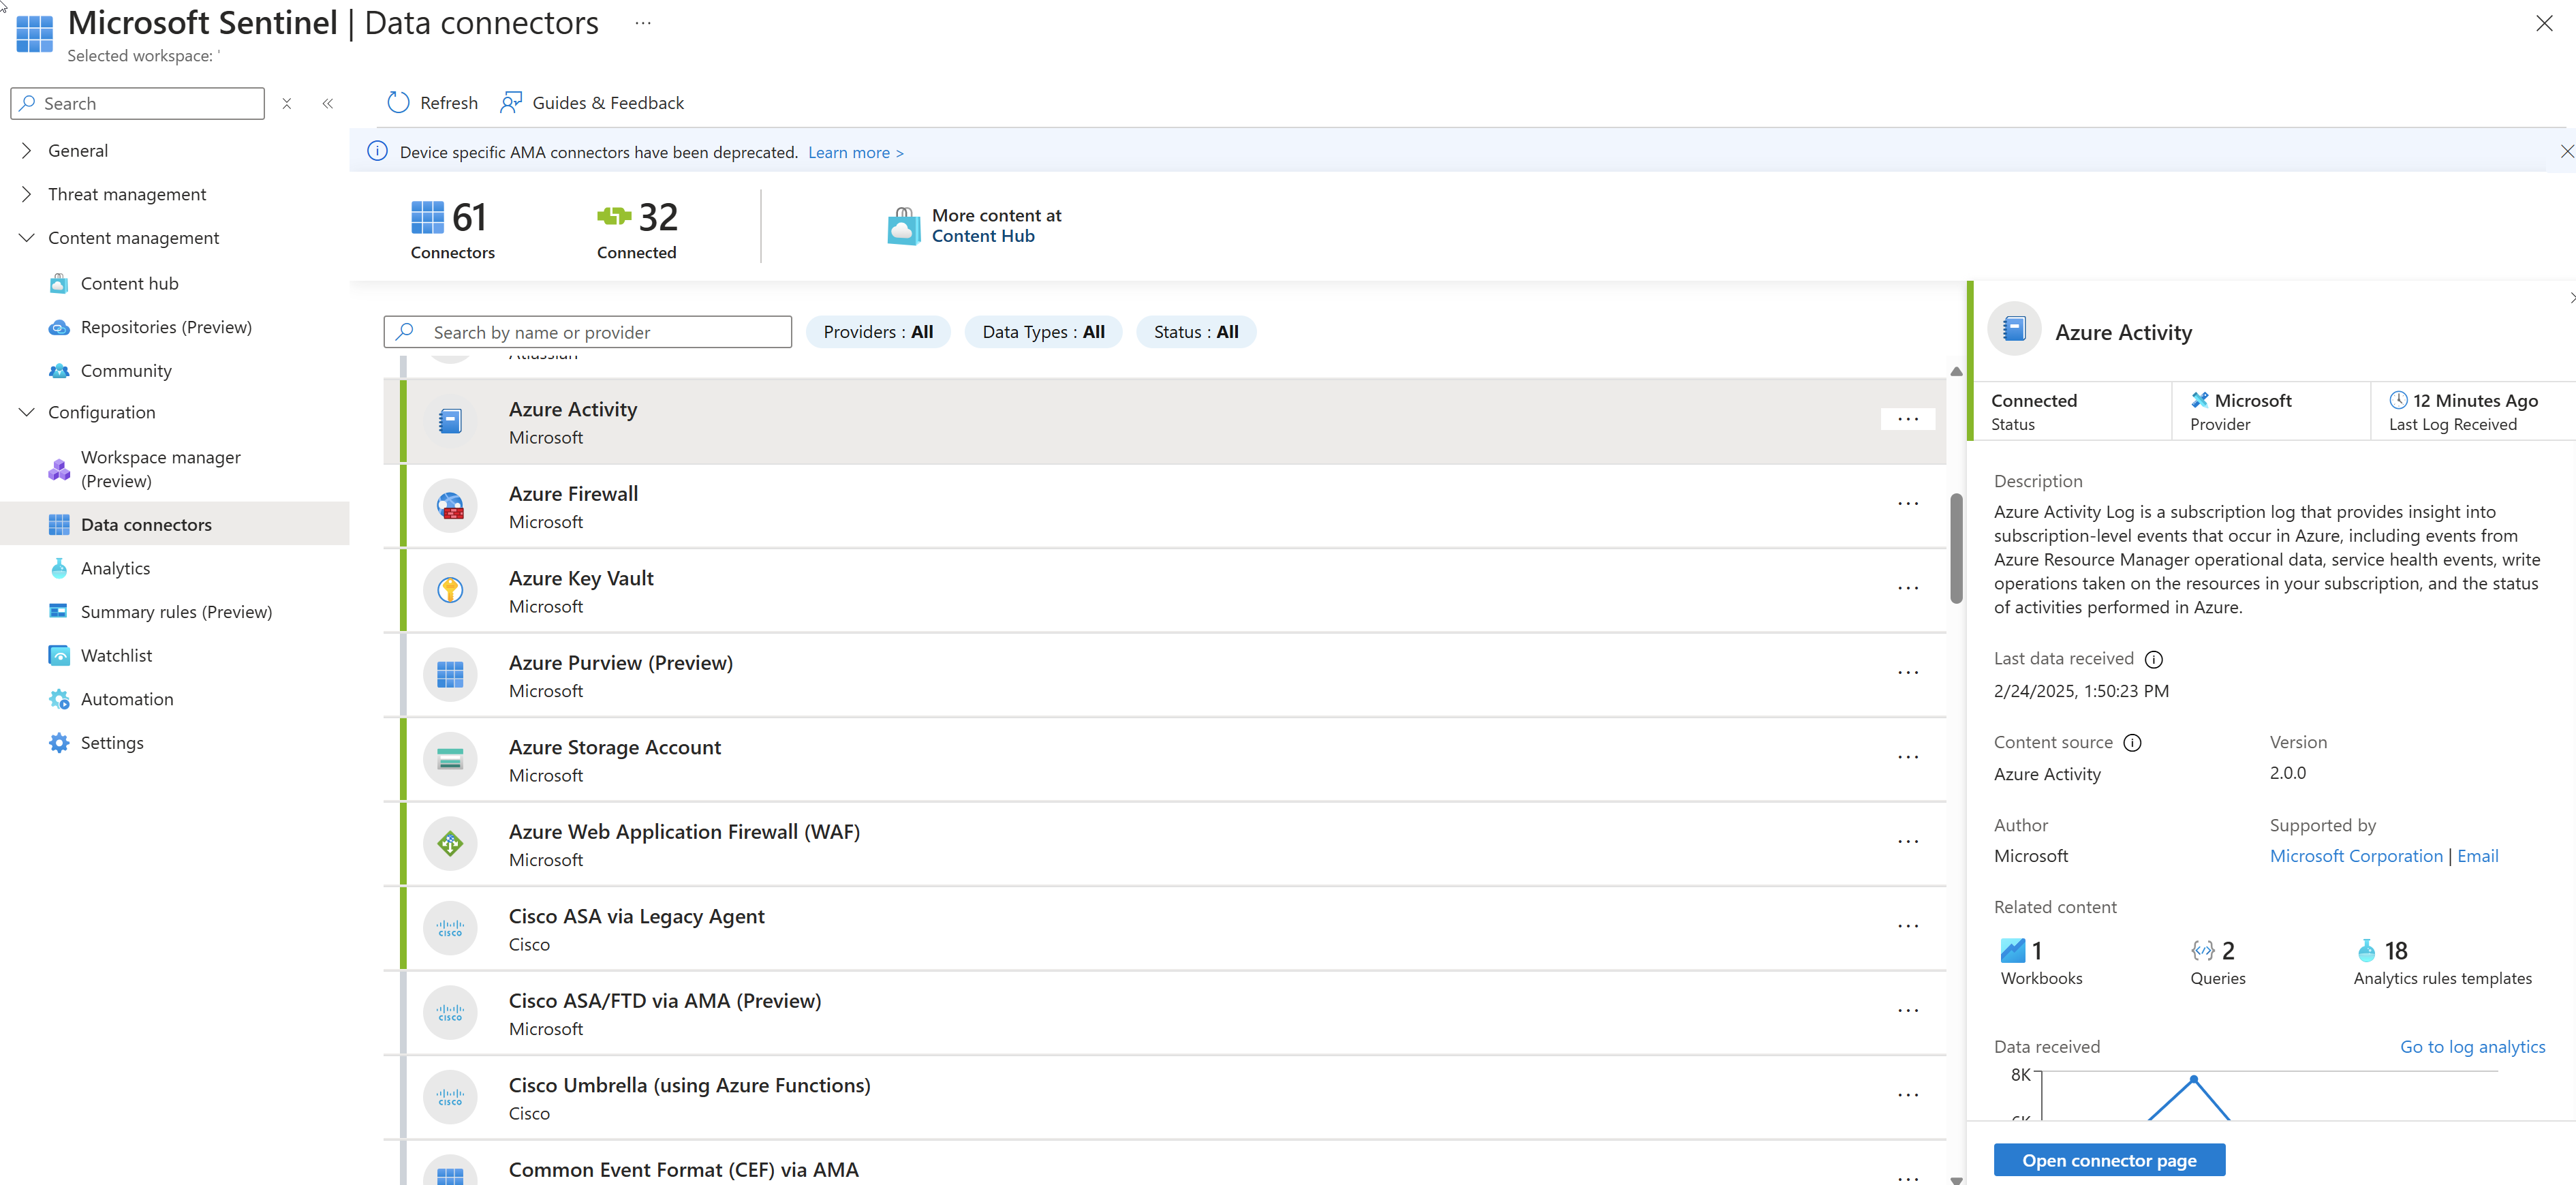Click the Data connectors grid icon in sidebar
Image resolution: width=2576 pixels, height=1185 pixels.
(x=59, y=524)
